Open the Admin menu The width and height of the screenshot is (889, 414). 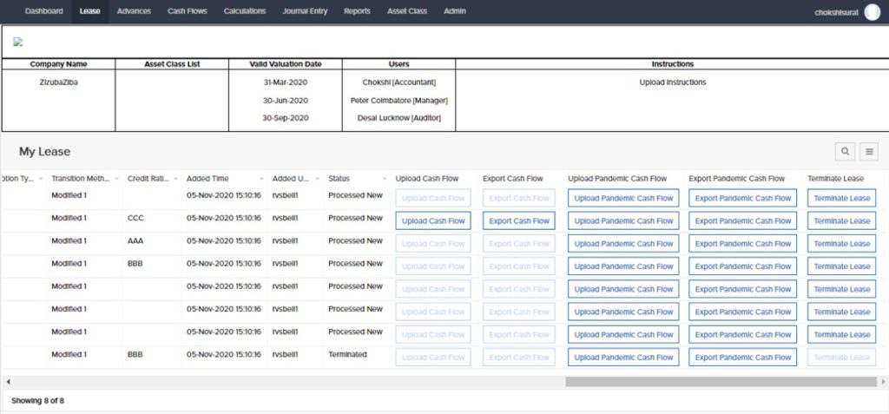[x=454, y=11]
